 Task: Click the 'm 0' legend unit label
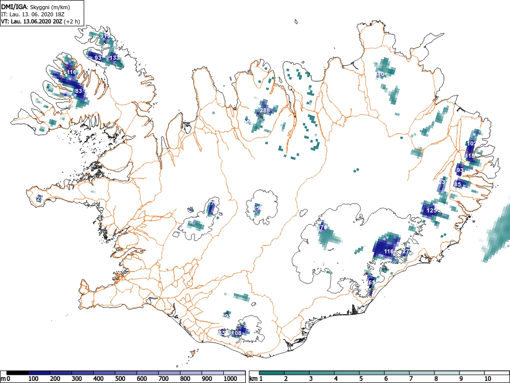pyautogui.click(x=6, y=378)
